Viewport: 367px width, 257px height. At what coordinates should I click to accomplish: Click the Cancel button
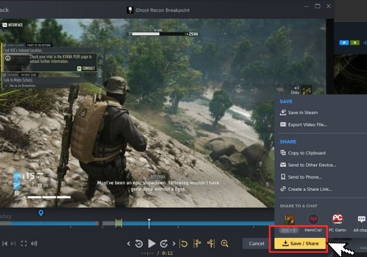(256, 244)
